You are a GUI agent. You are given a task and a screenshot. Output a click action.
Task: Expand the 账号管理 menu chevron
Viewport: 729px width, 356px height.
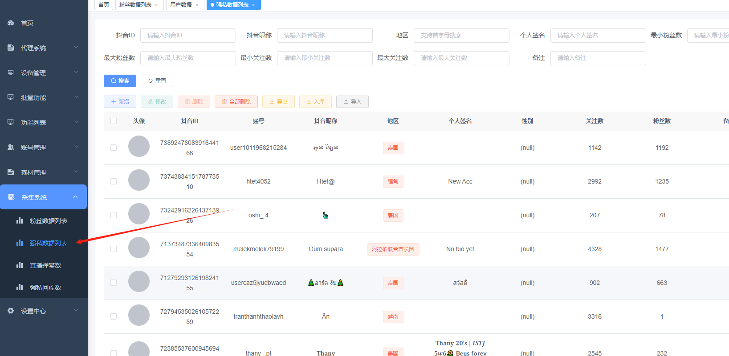76,147
